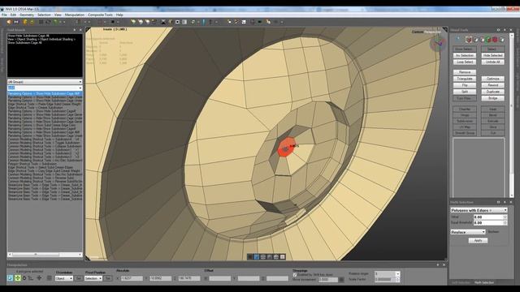Image resolution: width=520 pixels, height=292 pixels.
Task: Open the Help menu
Action: (119, 15)
